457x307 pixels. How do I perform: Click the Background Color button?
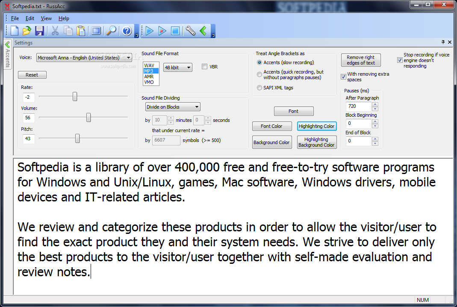(x=272, y=142)
